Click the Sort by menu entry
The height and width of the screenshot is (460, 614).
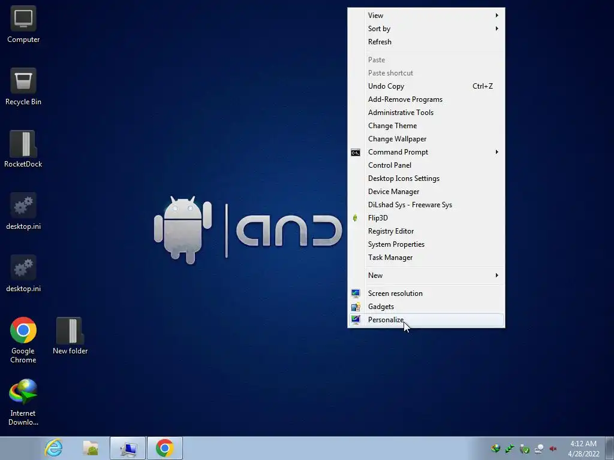pos(426,29)
